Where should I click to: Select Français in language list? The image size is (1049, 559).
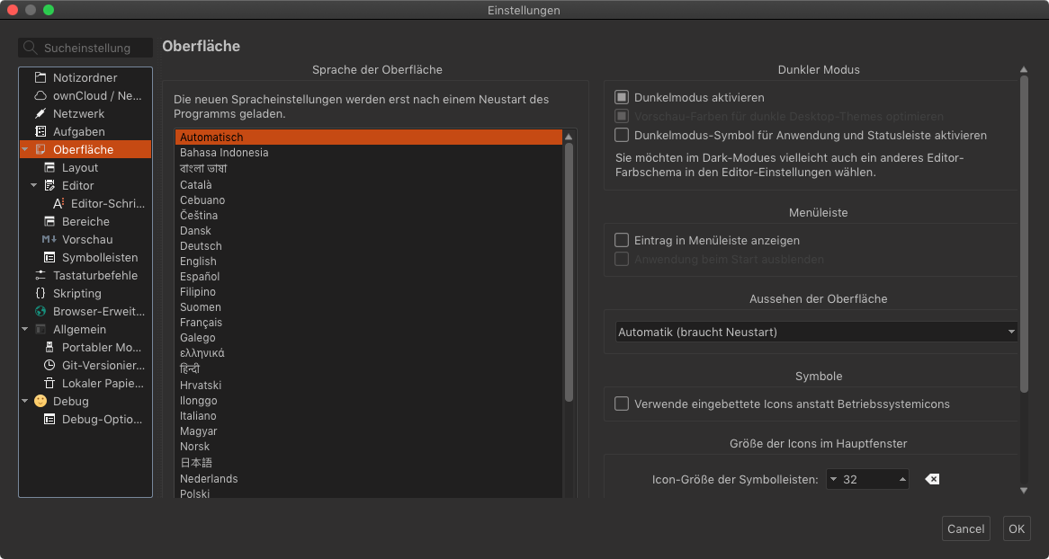369,323
